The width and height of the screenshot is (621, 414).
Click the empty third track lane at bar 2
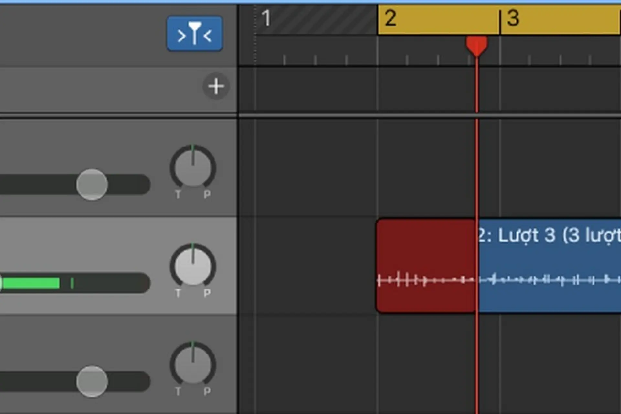tap(439, 365)
